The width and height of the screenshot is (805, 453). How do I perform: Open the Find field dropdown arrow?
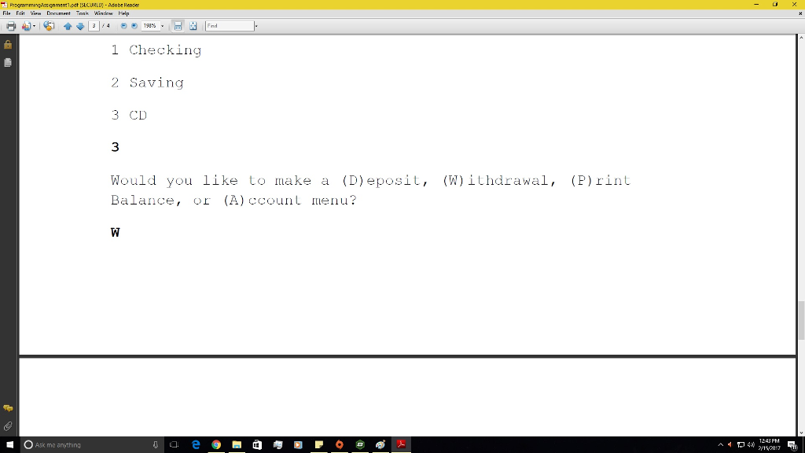click(255, 25)
